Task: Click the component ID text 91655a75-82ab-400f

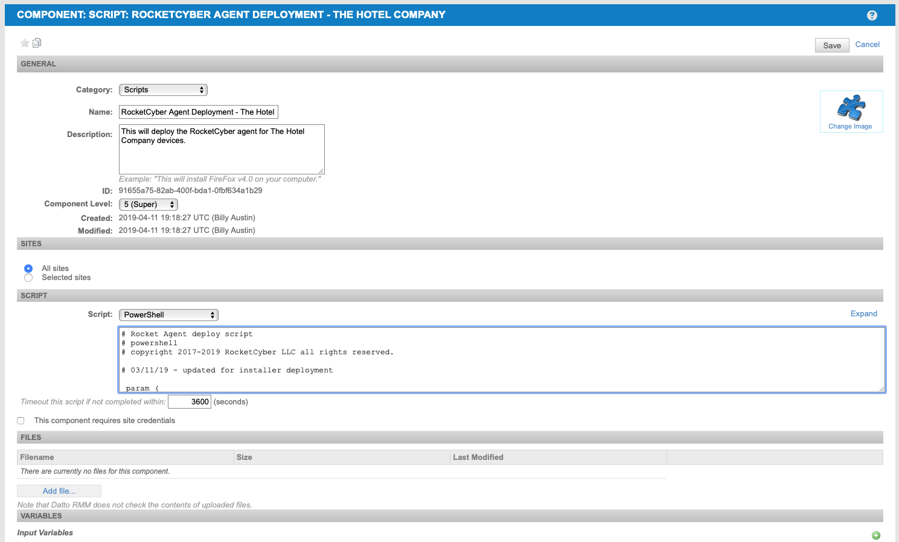Action: coord(190,191)
